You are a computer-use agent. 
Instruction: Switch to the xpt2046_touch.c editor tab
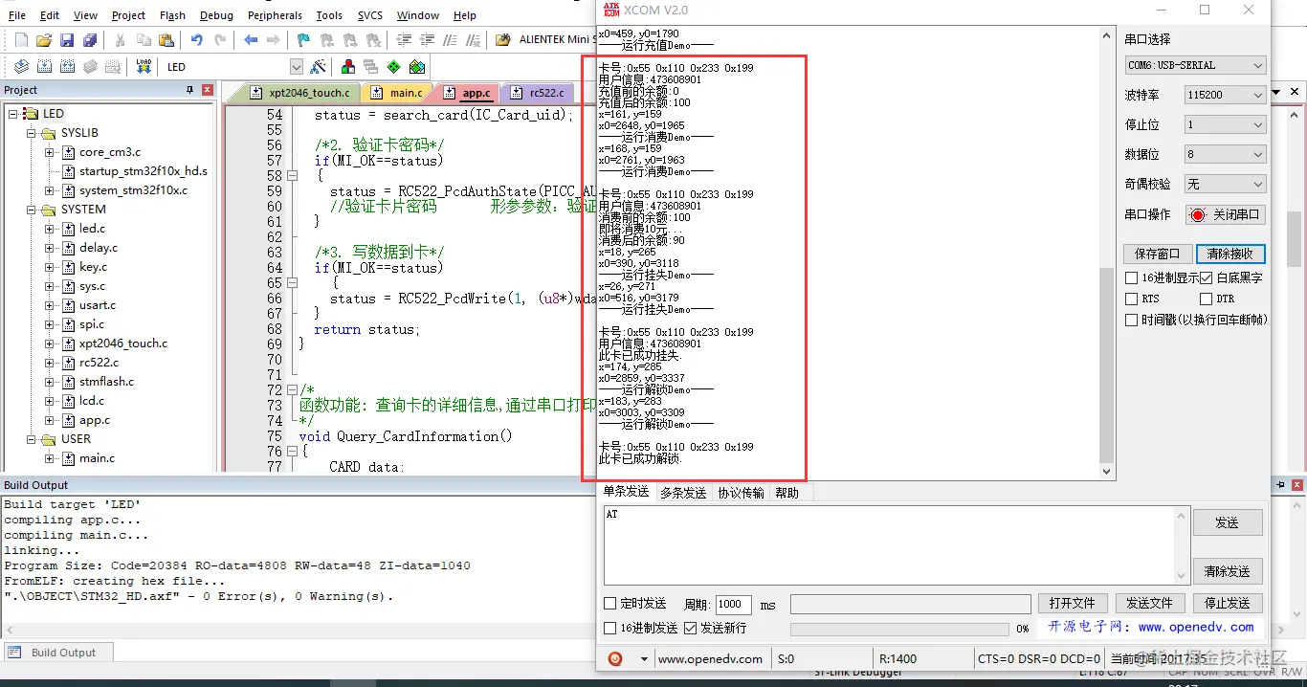coord(301,93)
